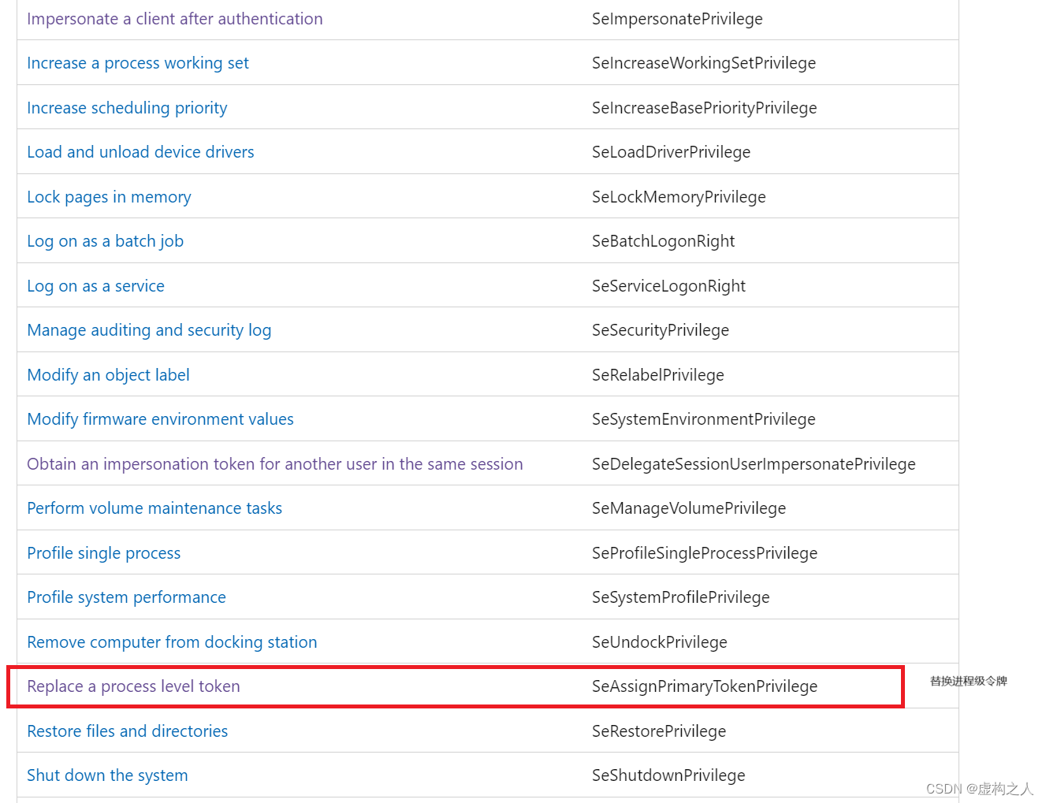Viewport: 1046px width, 803px height.
Task: Open 'Shut down the system' link
Action: 107,775
